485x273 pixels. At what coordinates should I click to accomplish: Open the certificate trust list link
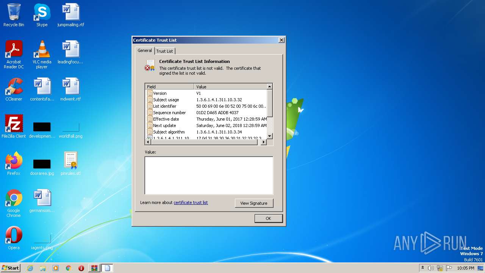pyautogui.click(x=191, y=202)
